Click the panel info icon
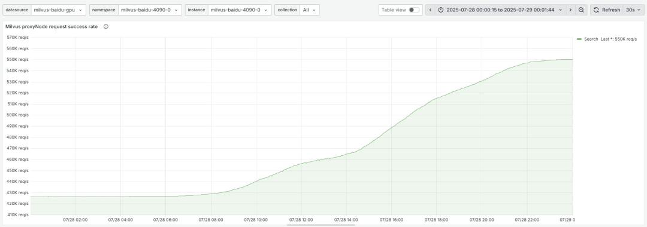Viewport: 647px width, 227px height. [106, 27]
